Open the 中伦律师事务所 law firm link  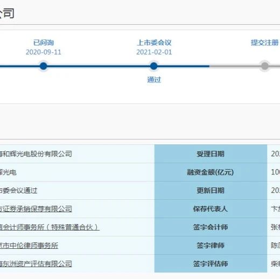29,246
